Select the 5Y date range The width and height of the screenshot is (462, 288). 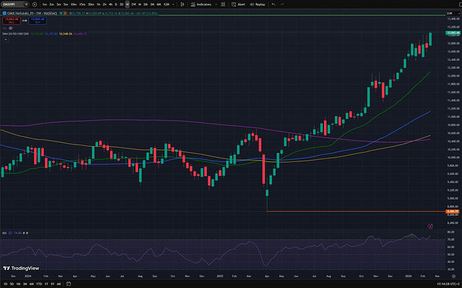[x=52, y=284]
